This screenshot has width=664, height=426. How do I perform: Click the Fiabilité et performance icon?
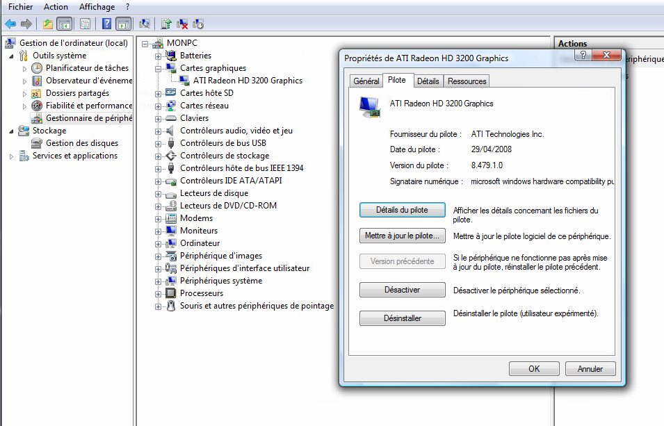[37, 106]
